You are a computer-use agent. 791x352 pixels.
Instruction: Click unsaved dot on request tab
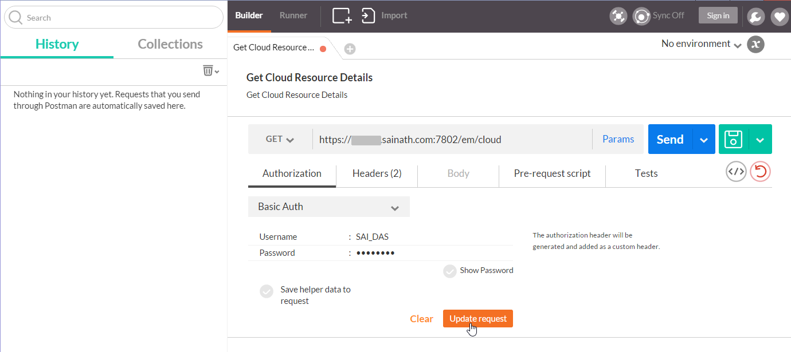coord(323,49)
